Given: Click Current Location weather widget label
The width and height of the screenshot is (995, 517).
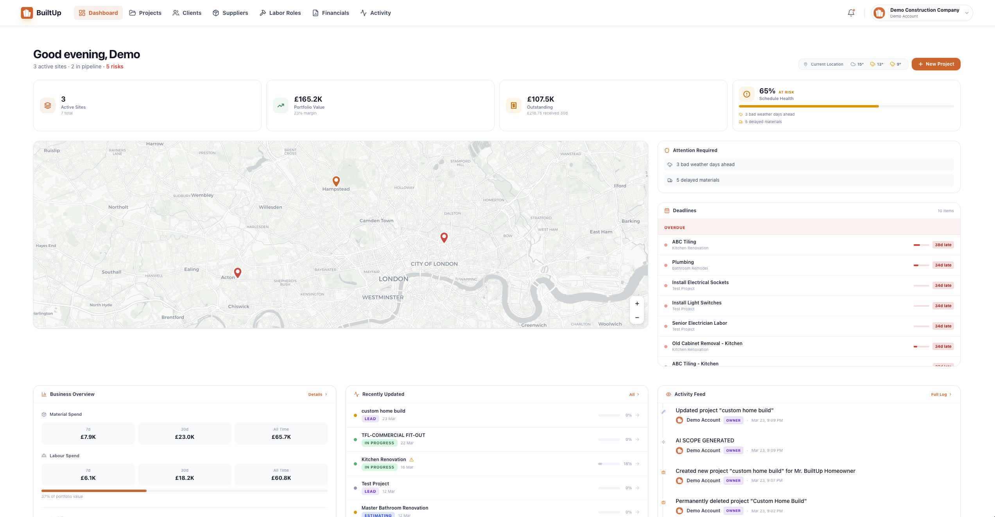Looking at the screenshot, I should pyautogui.click(x=827, y=64).
